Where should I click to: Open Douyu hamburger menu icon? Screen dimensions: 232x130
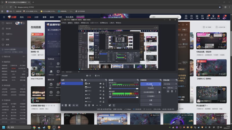(x=4, y=17)
